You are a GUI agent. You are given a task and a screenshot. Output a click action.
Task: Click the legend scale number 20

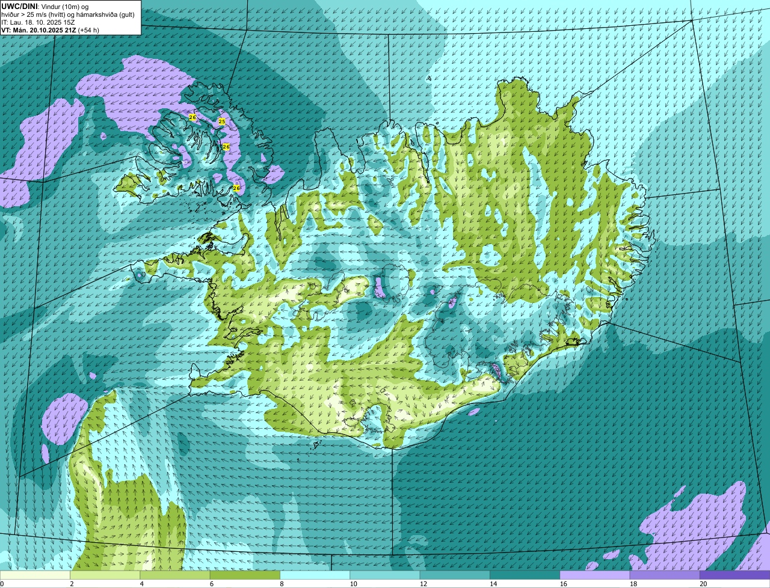(703, 584)
